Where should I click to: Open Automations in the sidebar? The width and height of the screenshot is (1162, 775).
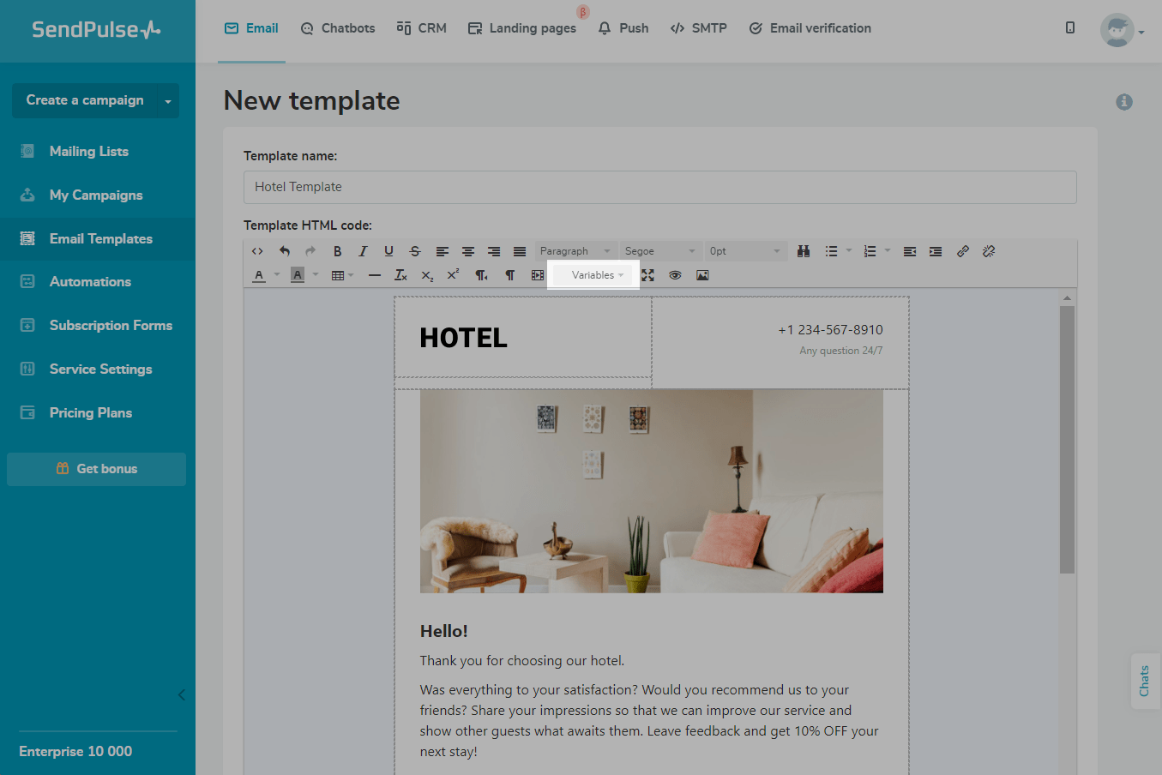pyautogui.click(x=90, y=282)
